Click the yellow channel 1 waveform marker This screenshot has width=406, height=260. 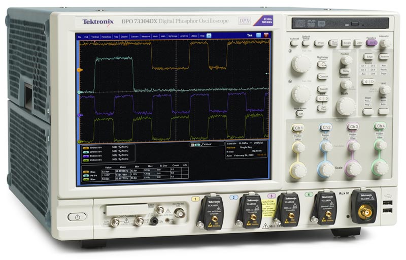click(x=79, y=70)
